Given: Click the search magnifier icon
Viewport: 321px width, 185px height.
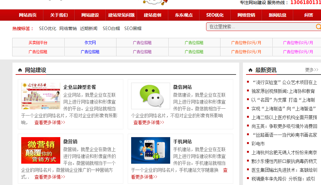Looking at the screenshot, I should point(319,27).
